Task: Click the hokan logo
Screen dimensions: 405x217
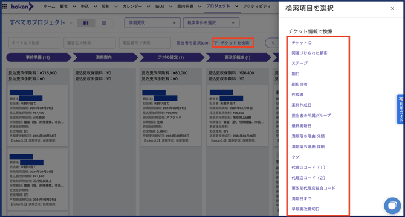Action: tap(22, 7)
